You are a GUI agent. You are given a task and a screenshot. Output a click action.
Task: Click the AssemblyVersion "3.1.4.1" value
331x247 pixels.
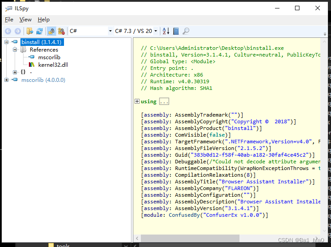click(x=239, y=208)
